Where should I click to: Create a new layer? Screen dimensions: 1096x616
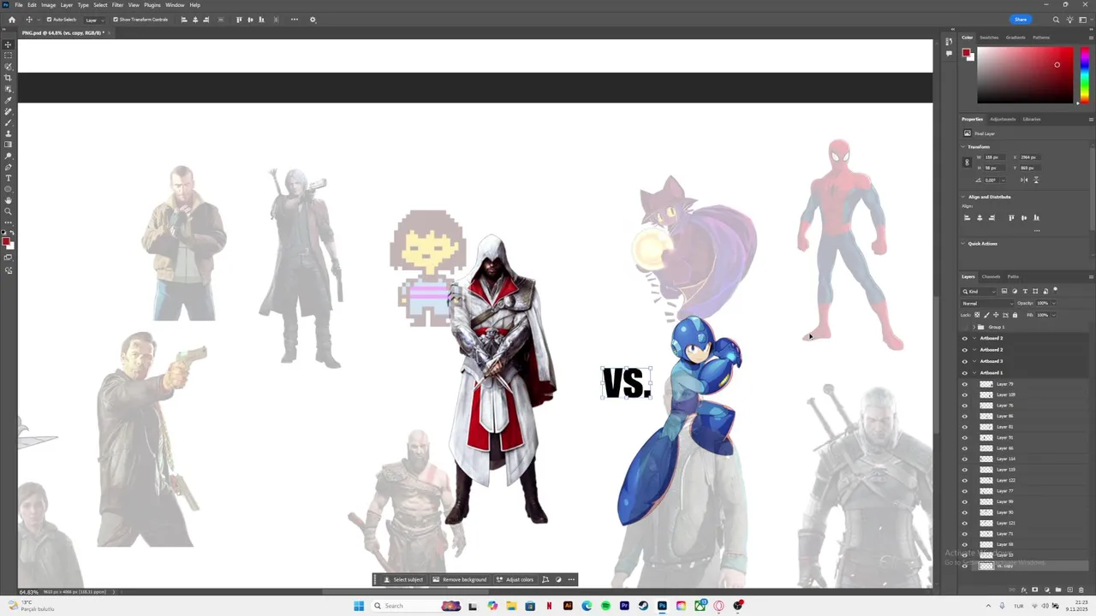(x=1069, y=589)
